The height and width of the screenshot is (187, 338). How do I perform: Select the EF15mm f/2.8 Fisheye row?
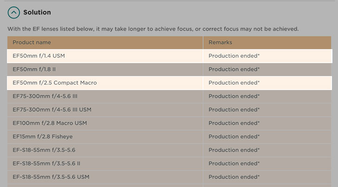click(x=169, y=136)
